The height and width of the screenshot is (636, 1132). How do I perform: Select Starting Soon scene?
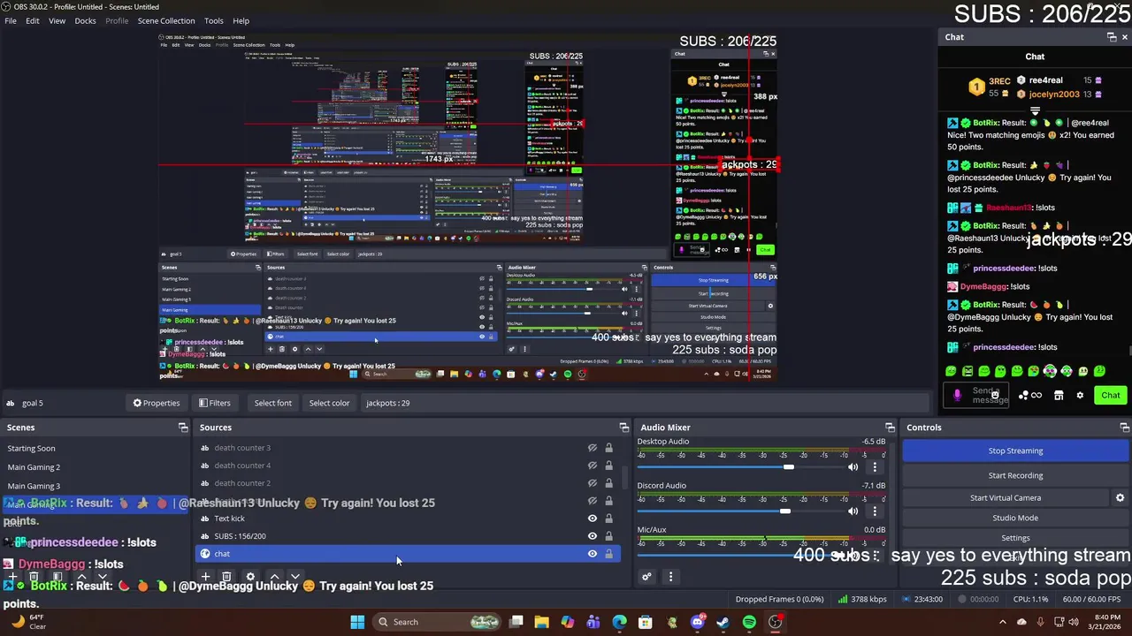pyautogui.click(x=31, y=449)
